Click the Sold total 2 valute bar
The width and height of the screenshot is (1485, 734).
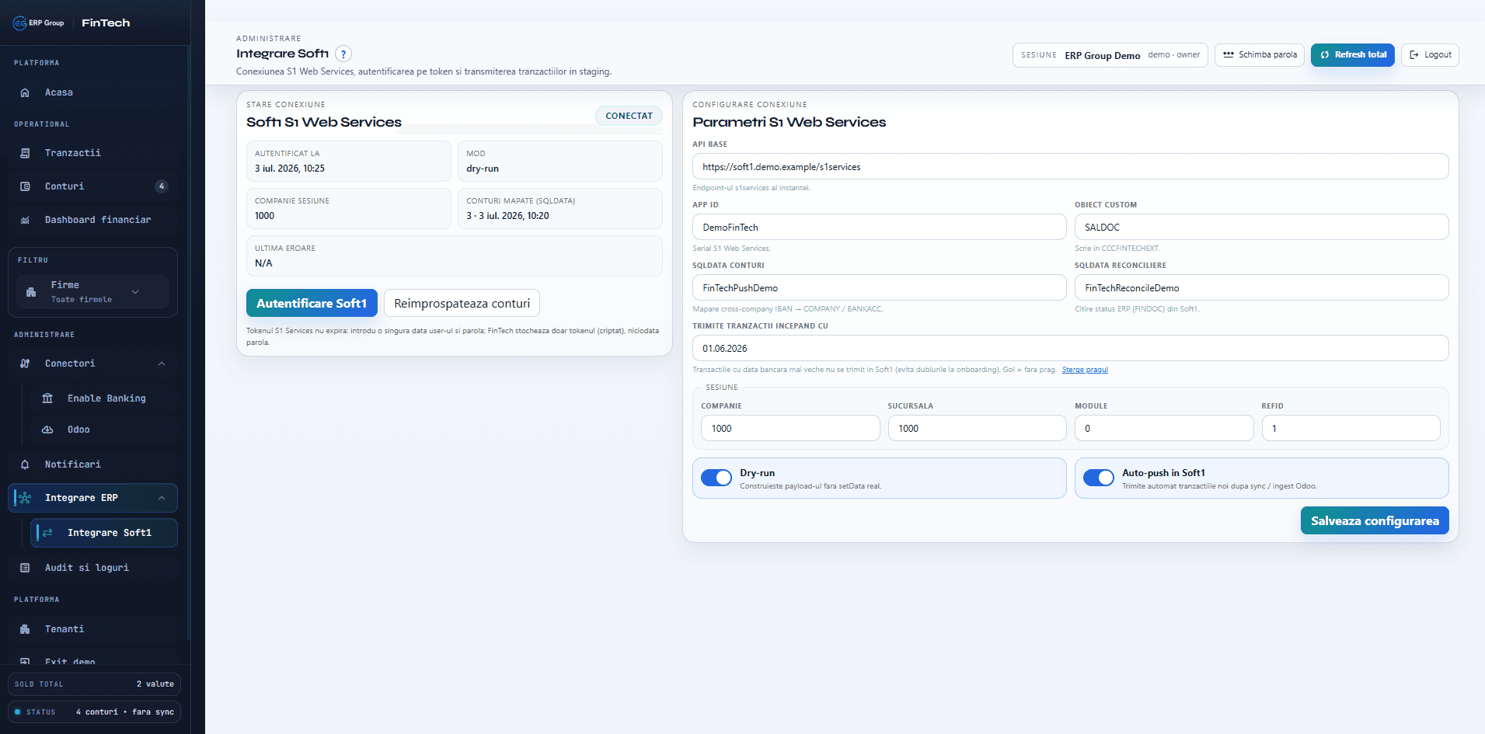94,684
